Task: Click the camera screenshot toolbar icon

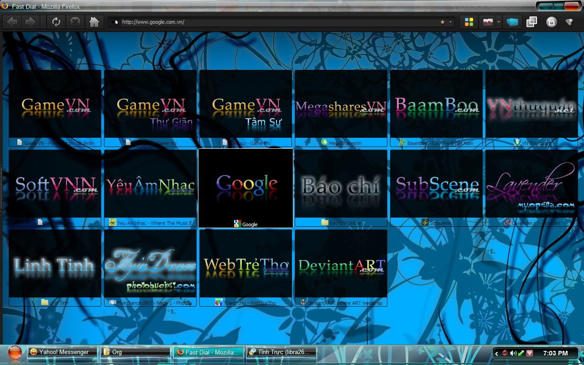Action: pyautogui.click(x=488, y=22)
